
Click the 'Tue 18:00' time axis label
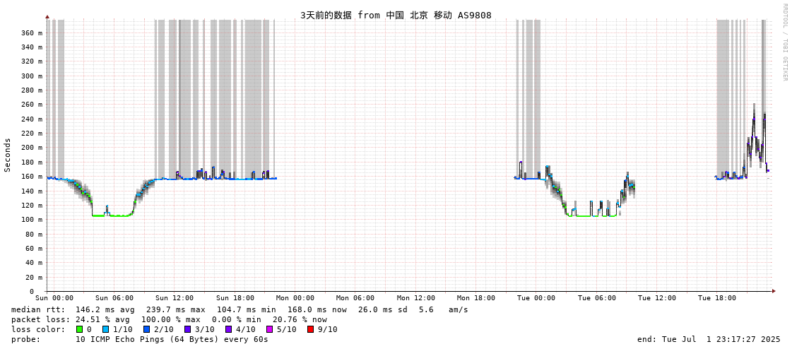click(717, 298)
